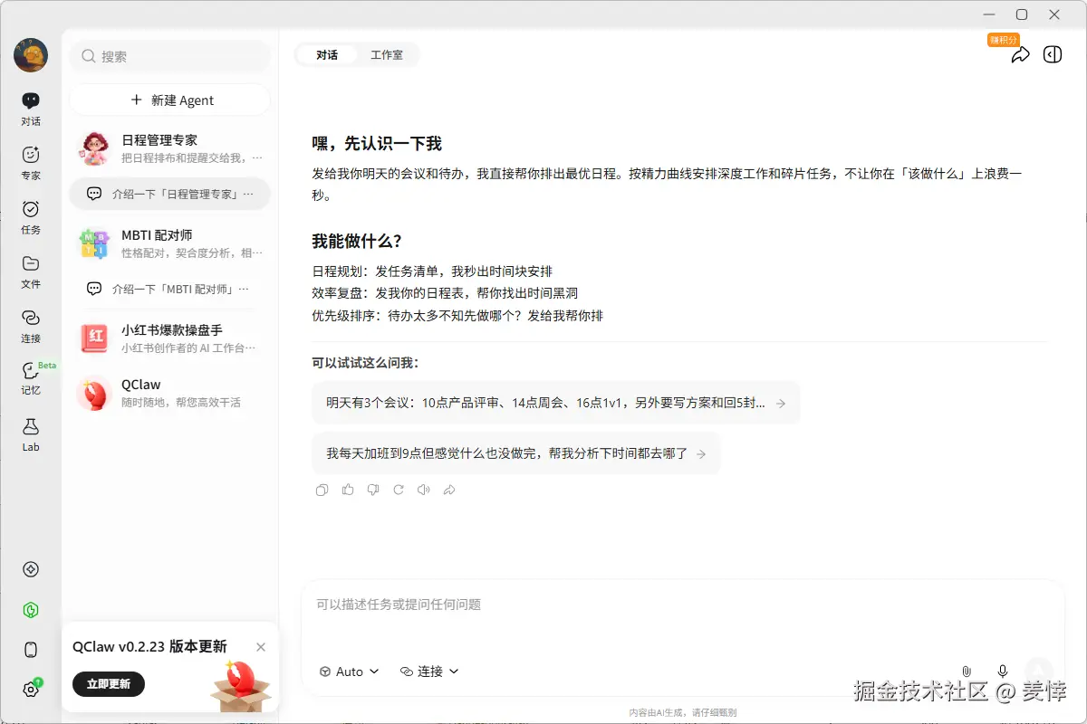Open the 文件 sidebar section

[31, 271]
